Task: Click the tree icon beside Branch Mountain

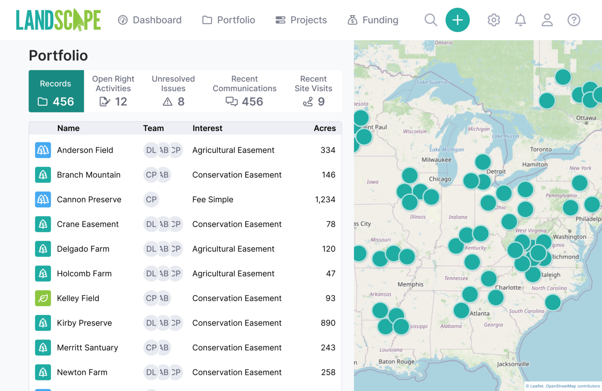Action: click(x=43, y=175)
